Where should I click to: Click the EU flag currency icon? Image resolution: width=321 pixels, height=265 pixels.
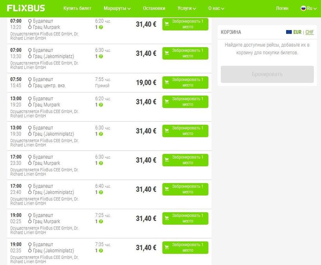point(289,32)
